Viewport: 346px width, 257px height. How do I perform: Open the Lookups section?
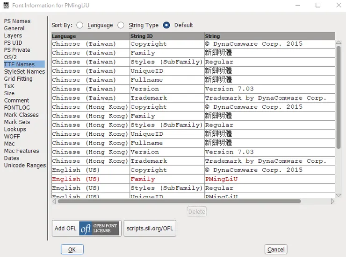coord(15,129)
